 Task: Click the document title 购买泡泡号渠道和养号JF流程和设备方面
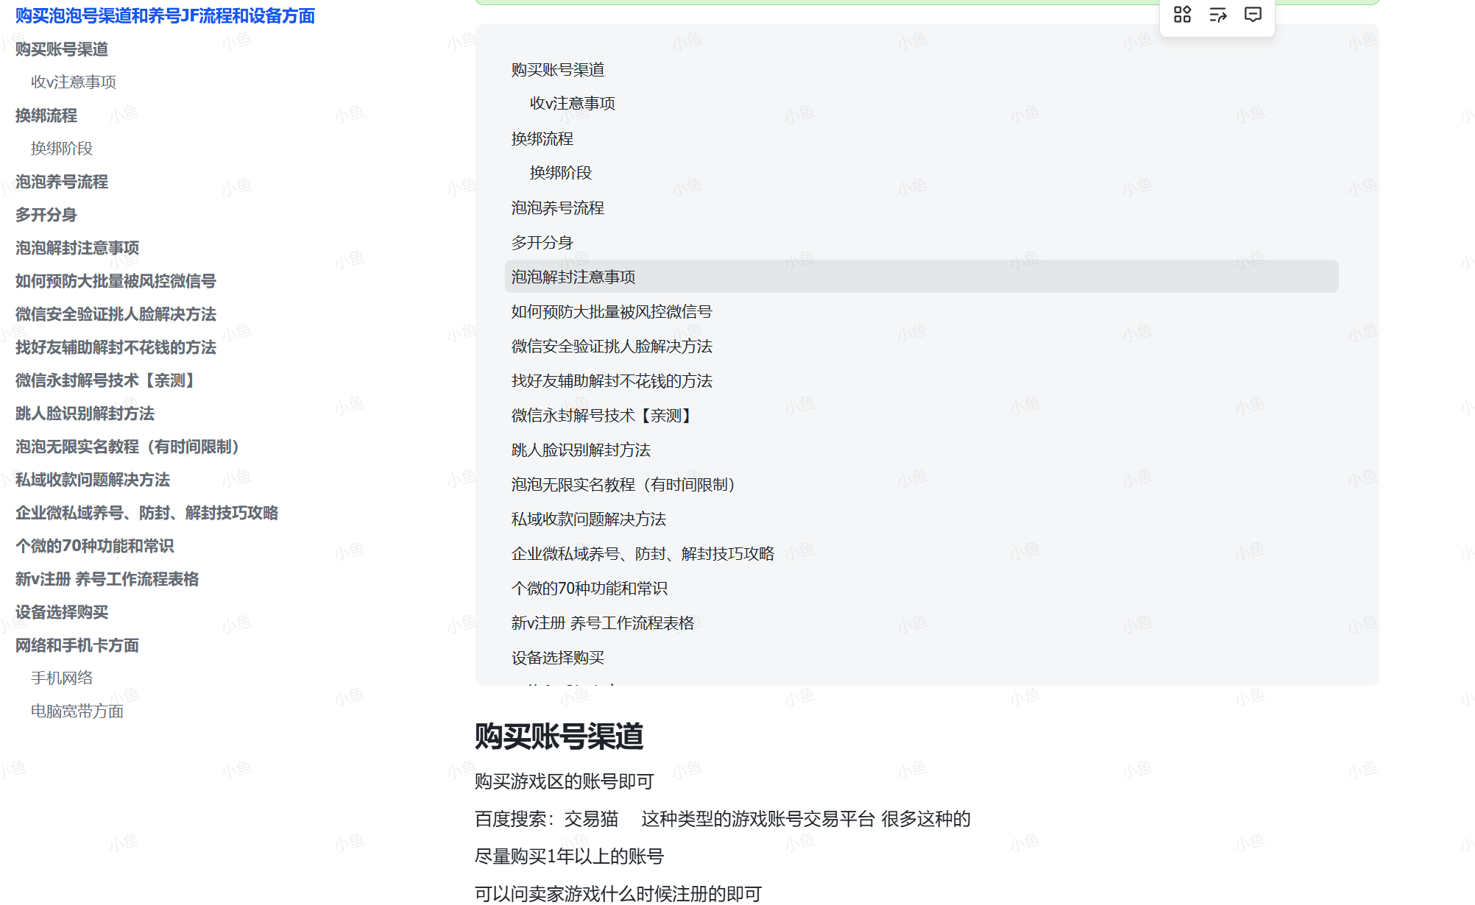[164, 15]
